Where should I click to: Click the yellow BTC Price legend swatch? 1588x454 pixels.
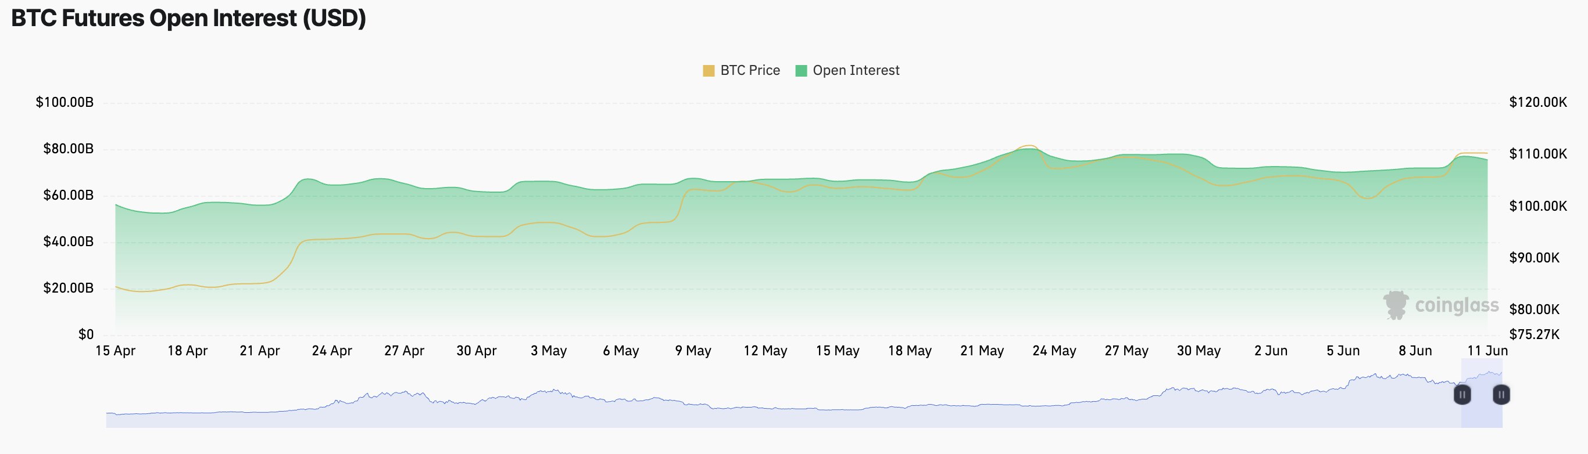[709, 71]
